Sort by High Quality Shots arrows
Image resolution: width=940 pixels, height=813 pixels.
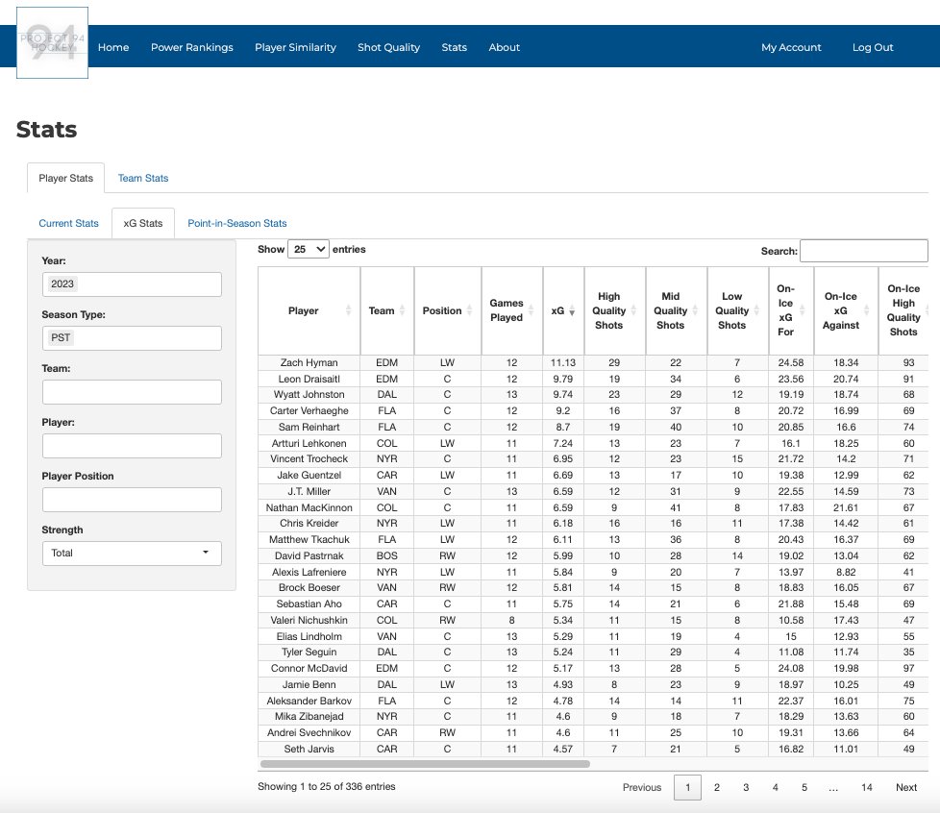[633, 310]
